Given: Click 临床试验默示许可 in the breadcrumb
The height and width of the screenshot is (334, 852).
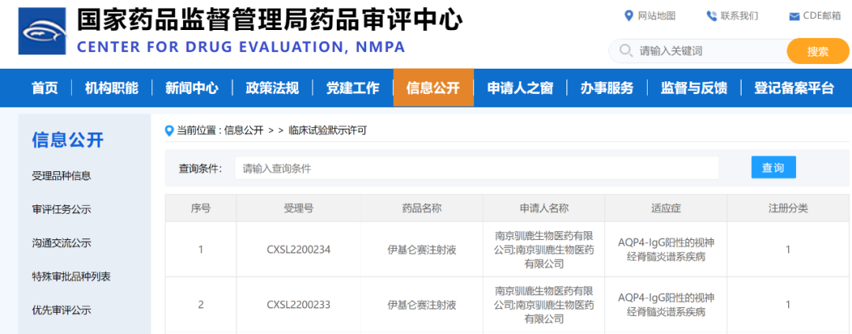Looking at the screenshot, I should (x=327, y=130).
